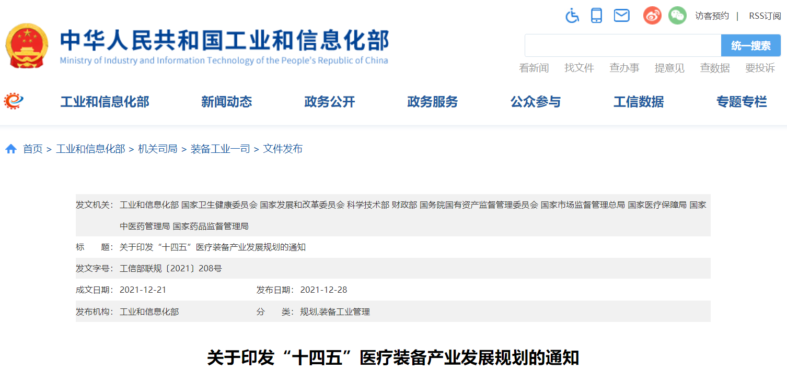The width and height of the screenshot is (787, 371).
Task: Click 中医药管理局 国家药品监督管理局 text line
Action: point(184,226)
